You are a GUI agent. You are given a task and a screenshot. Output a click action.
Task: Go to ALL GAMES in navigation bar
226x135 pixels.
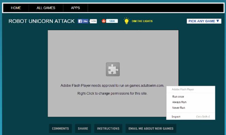[x=46, y=8]
